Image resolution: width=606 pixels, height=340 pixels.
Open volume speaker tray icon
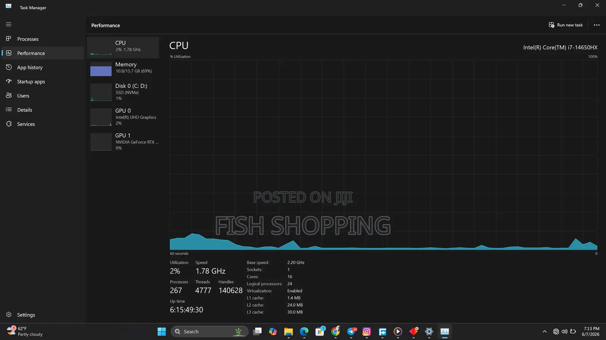[564, 332]
